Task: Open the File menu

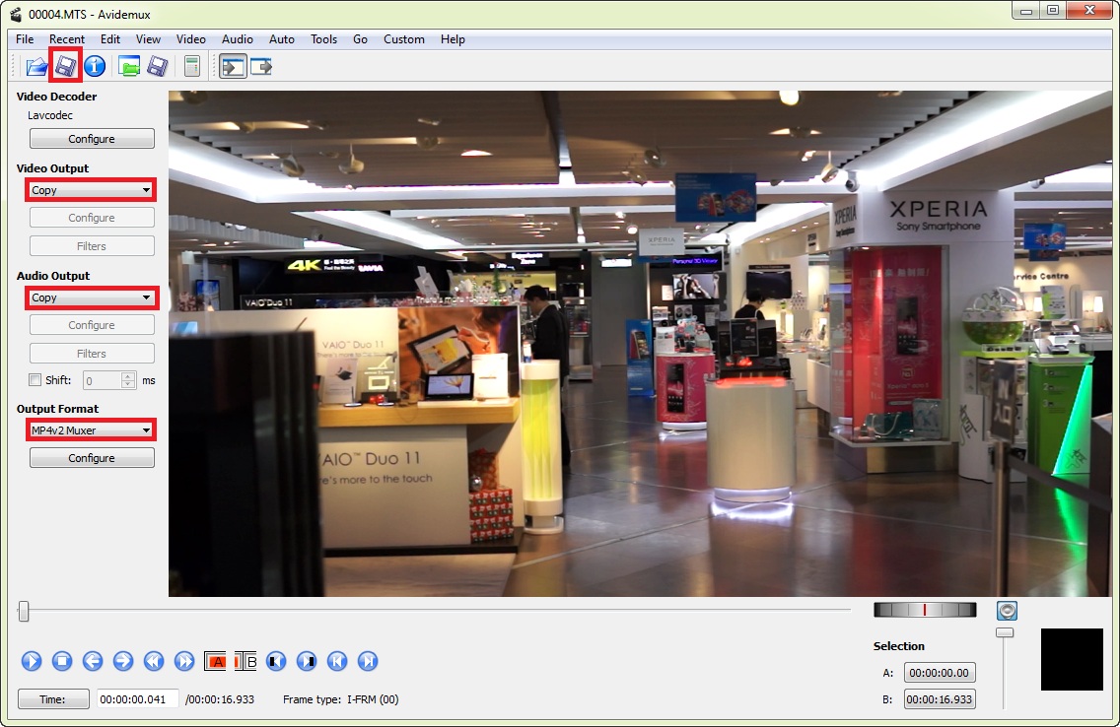Action: pos(25,39)
